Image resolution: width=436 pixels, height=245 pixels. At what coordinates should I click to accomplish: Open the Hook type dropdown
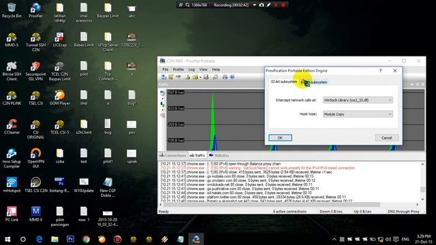pos(358,114)
